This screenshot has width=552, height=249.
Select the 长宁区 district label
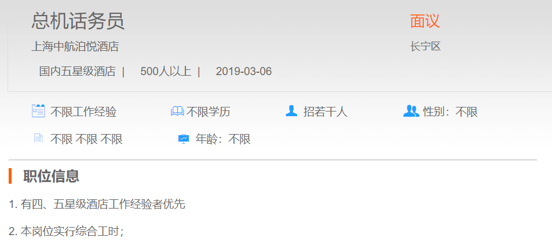click(x=425, y=46)
